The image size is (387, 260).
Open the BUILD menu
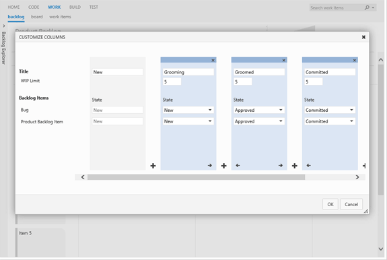click(x=75, y=7)
